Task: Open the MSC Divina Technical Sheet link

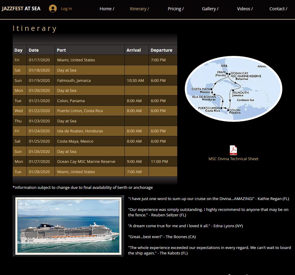Action: (x=233, y=159)
